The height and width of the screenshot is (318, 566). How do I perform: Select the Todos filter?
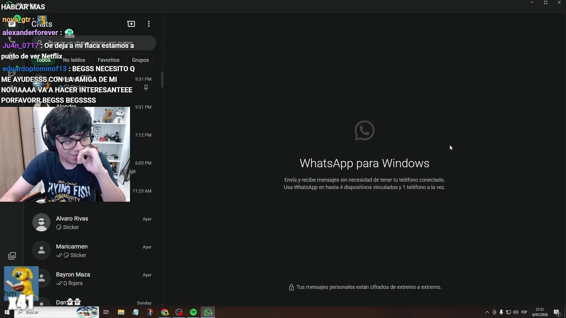point(43,60)
